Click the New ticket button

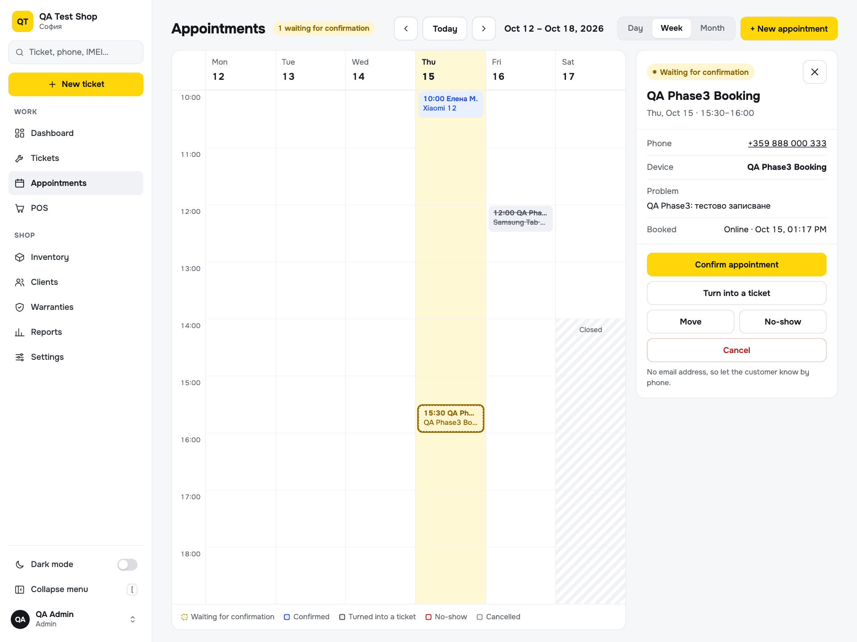tap(76, 84)
